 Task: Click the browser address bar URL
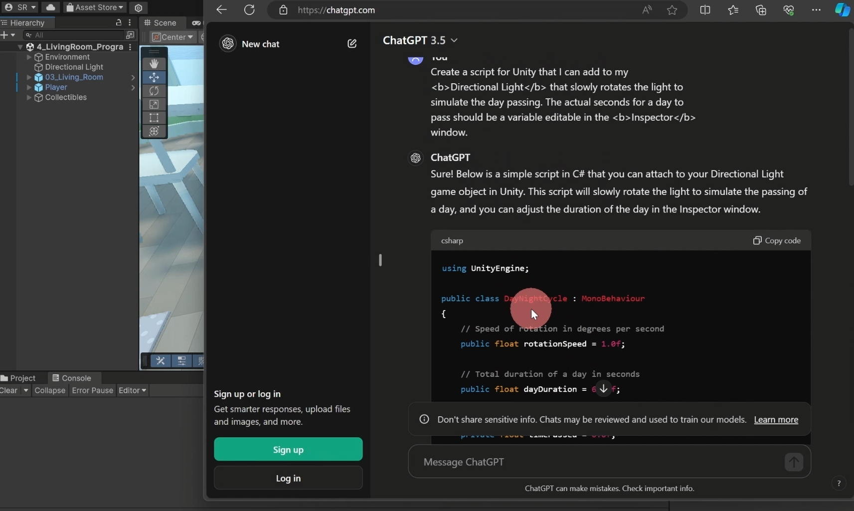(336, 10)
